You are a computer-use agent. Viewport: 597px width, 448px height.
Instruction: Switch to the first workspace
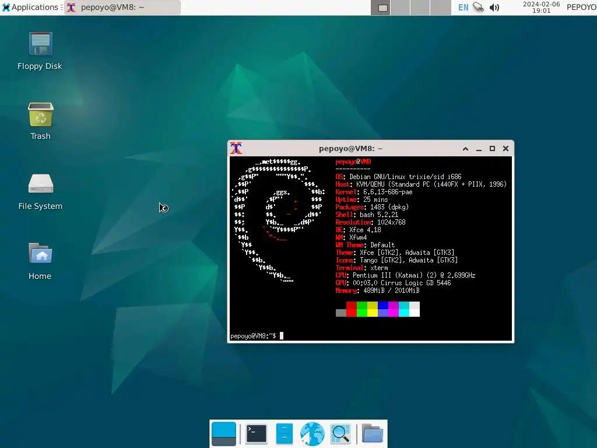pos(380,8)
